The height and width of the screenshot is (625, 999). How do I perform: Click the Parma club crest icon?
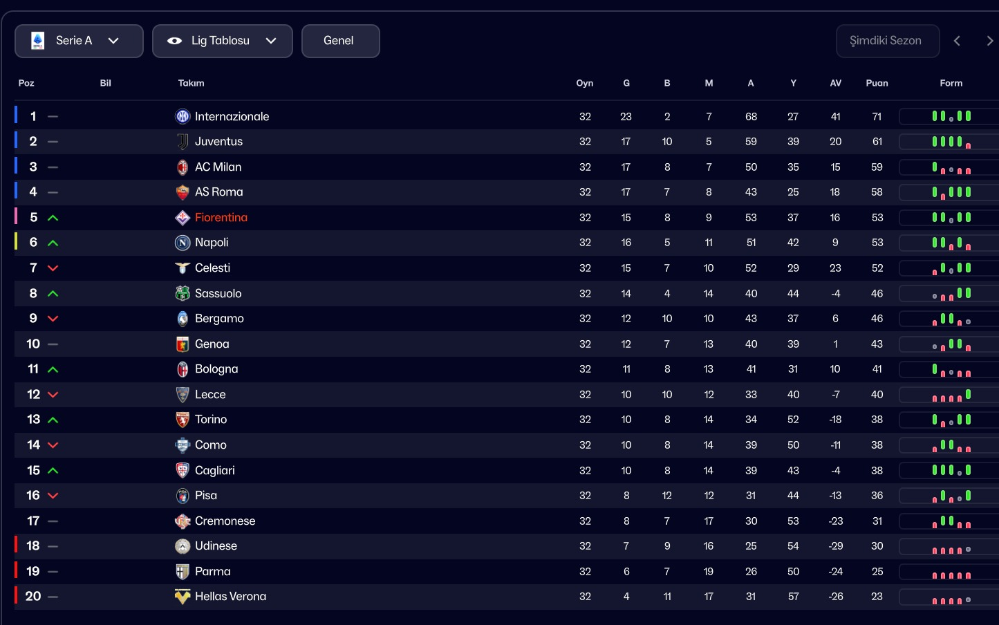(183, 571)
